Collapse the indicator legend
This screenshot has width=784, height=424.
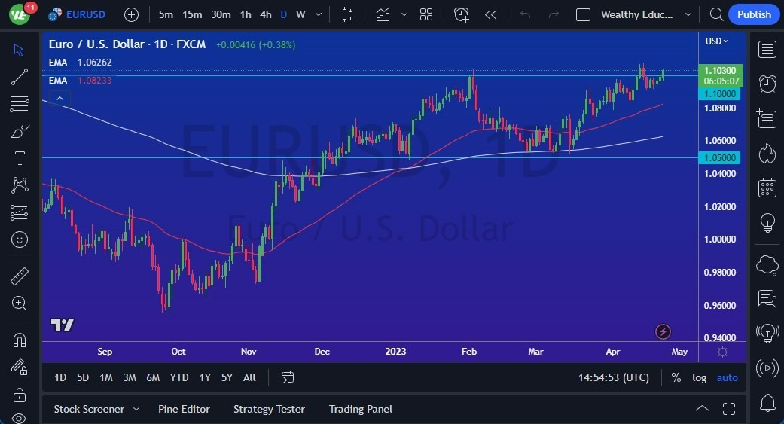[x=59, y=99]
